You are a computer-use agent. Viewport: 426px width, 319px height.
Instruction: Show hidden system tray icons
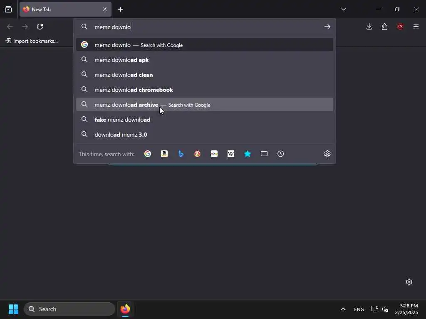coord(343,309)
